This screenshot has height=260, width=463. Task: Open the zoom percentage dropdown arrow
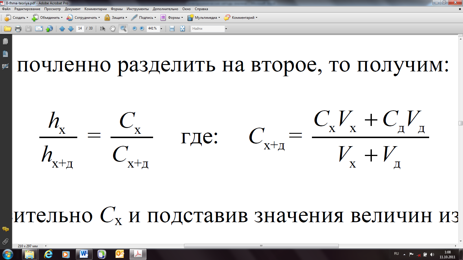(161, 29)
